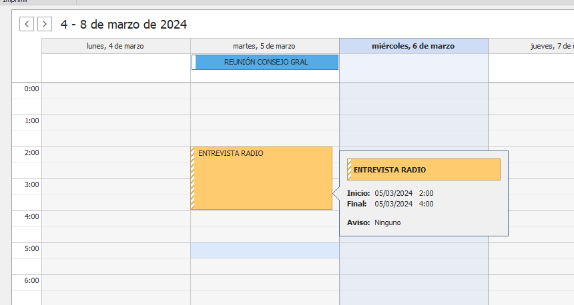Select the highlighted 5:00 slot on Tuesday
Screen dimensions: 574x305
pos(265,251)
